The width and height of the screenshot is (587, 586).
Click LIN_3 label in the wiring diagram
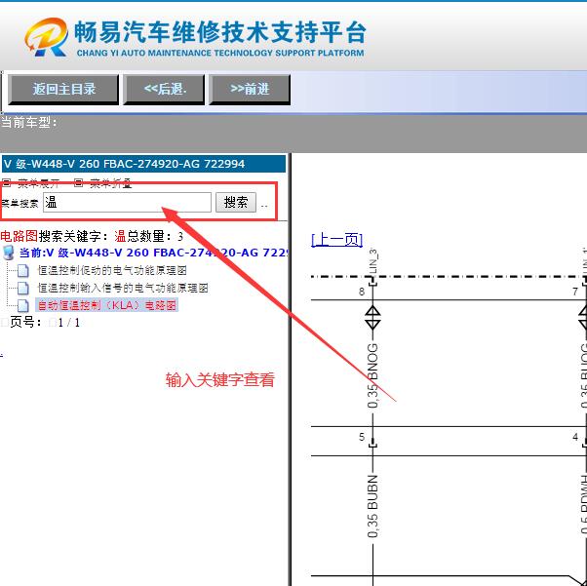point(372,261)
